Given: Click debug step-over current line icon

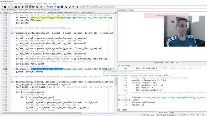Looking at the screenshot, I should tap(44, 7).
